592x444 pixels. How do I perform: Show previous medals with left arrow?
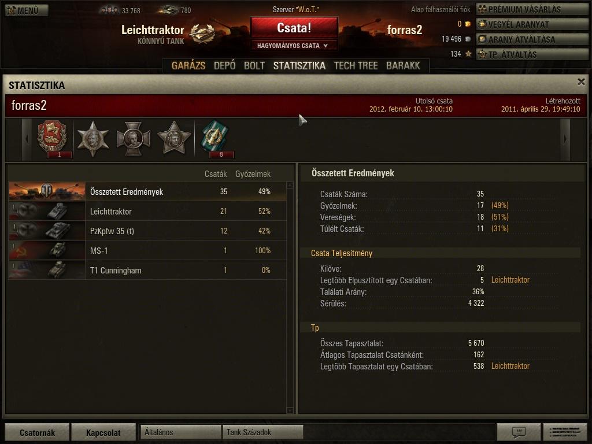(27, 139)
